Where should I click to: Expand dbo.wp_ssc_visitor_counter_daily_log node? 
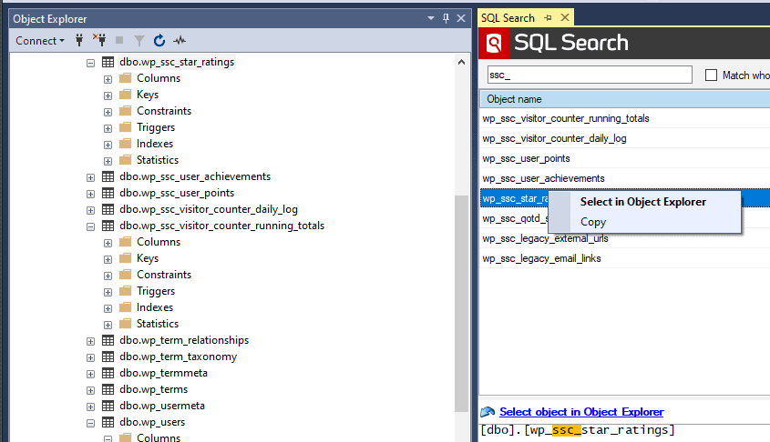90,210
